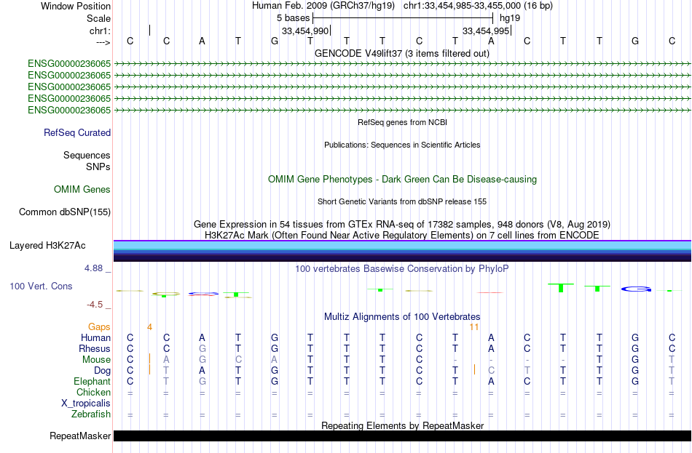The image size is (692, 453).
Task: Click the Layered H3K27Ac label
Action: click(47, 246)
